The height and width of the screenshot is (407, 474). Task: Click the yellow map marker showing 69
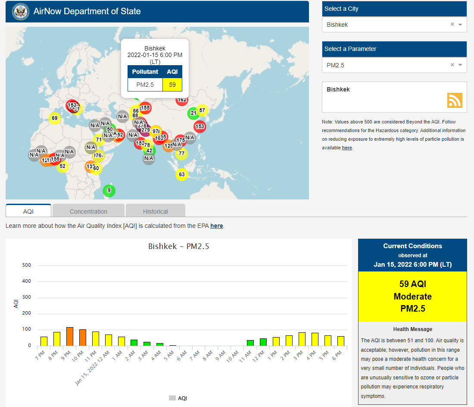point(54,118)
